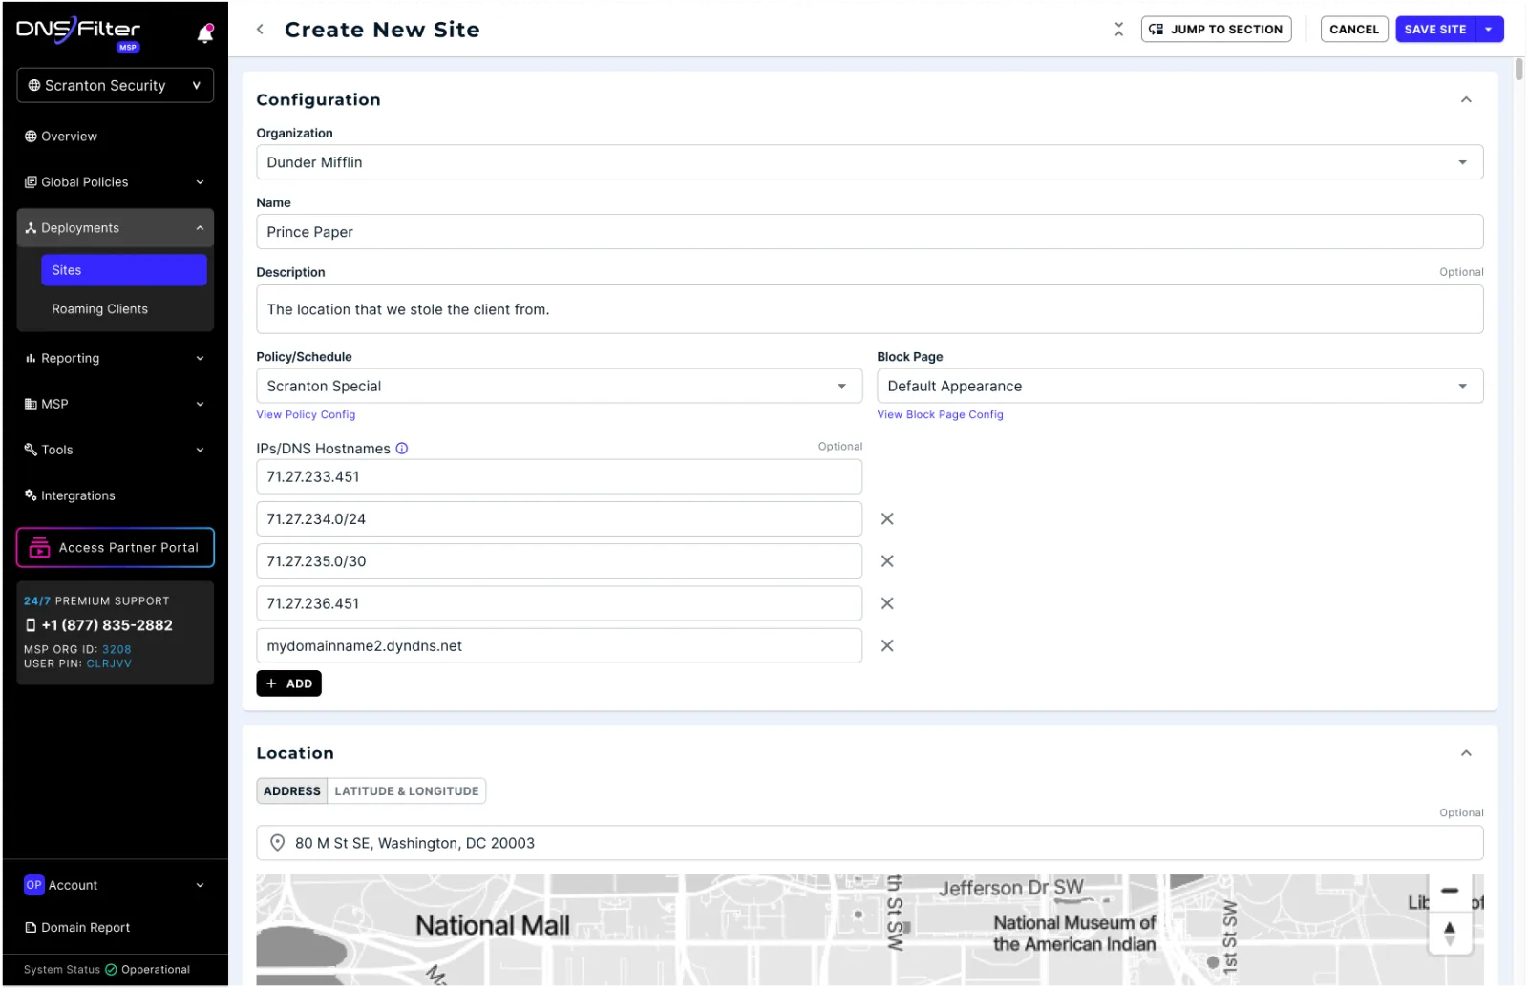Click the User PIN value CLRJVV
Screen dimensions: 1528x989
tap(109, 664)
